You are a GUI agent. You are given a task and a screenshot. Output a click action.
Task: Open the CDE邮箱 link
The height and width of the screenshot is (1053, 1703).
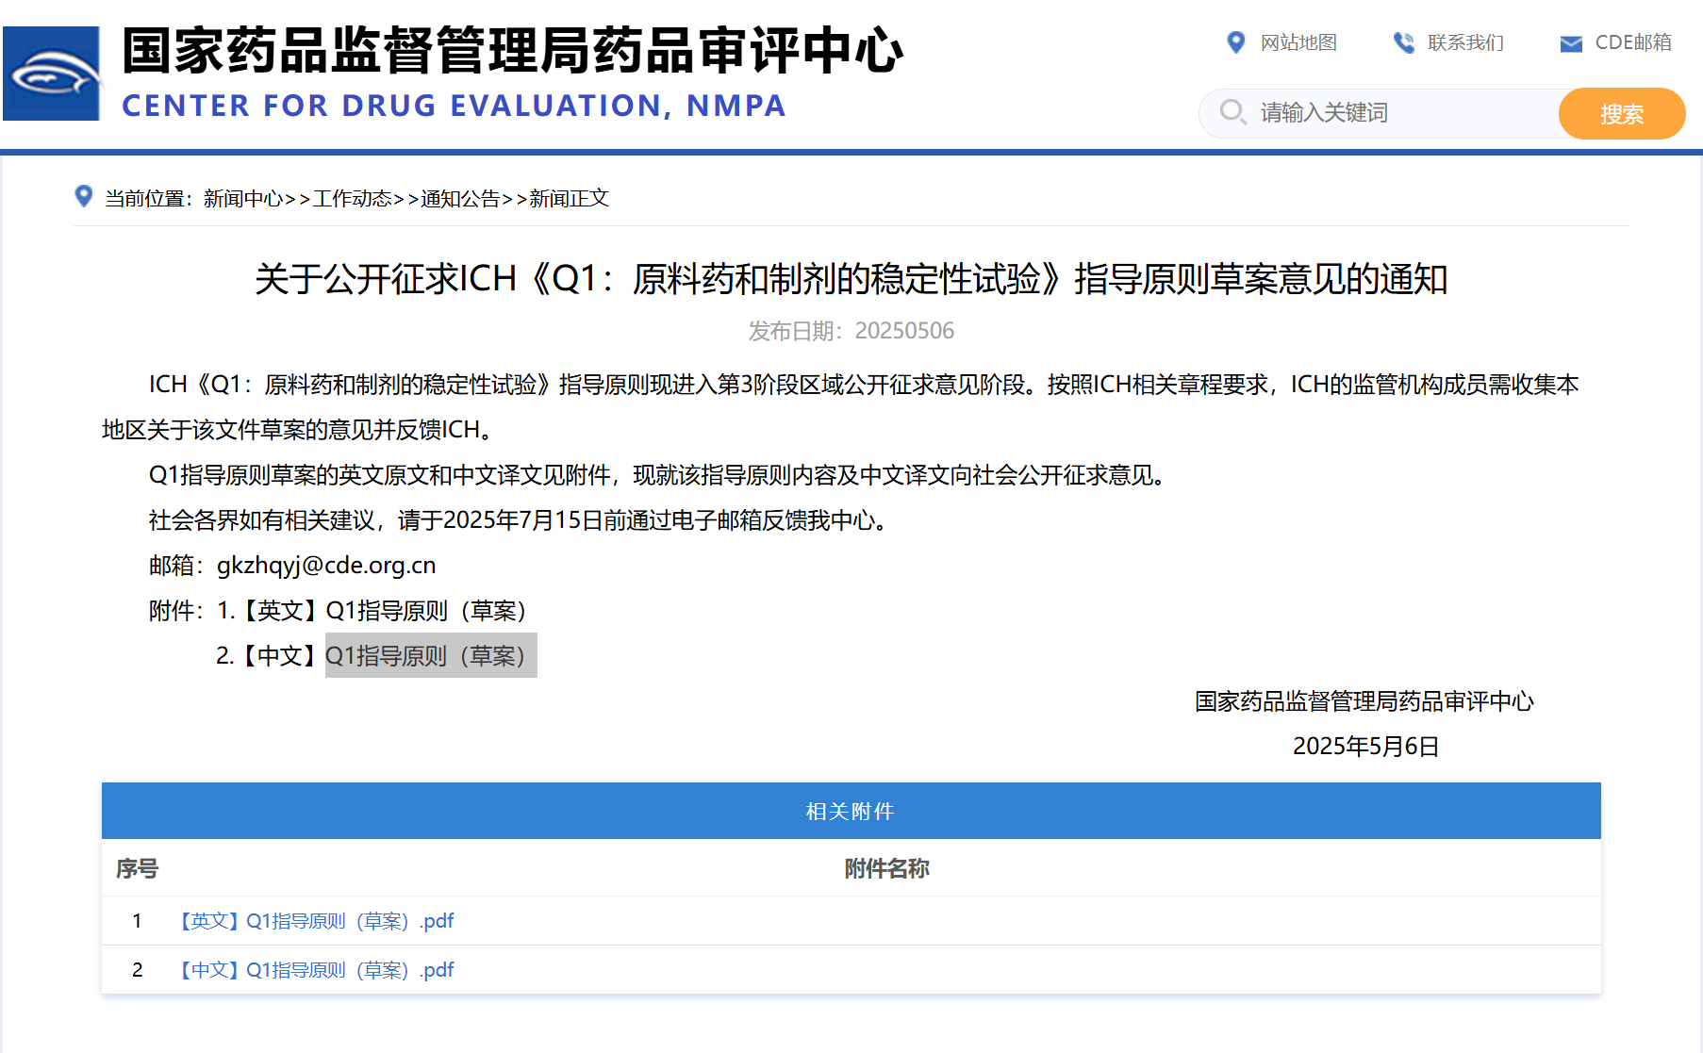point(1633,42)
